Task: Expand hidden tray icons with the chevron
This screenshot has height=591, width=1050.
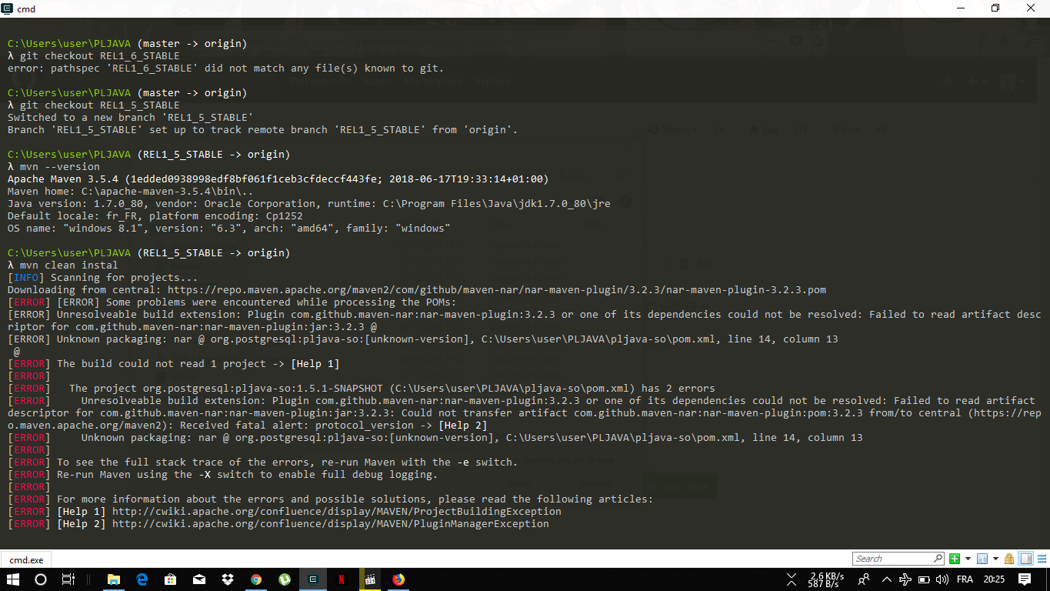Action: (x=886, y=579)
